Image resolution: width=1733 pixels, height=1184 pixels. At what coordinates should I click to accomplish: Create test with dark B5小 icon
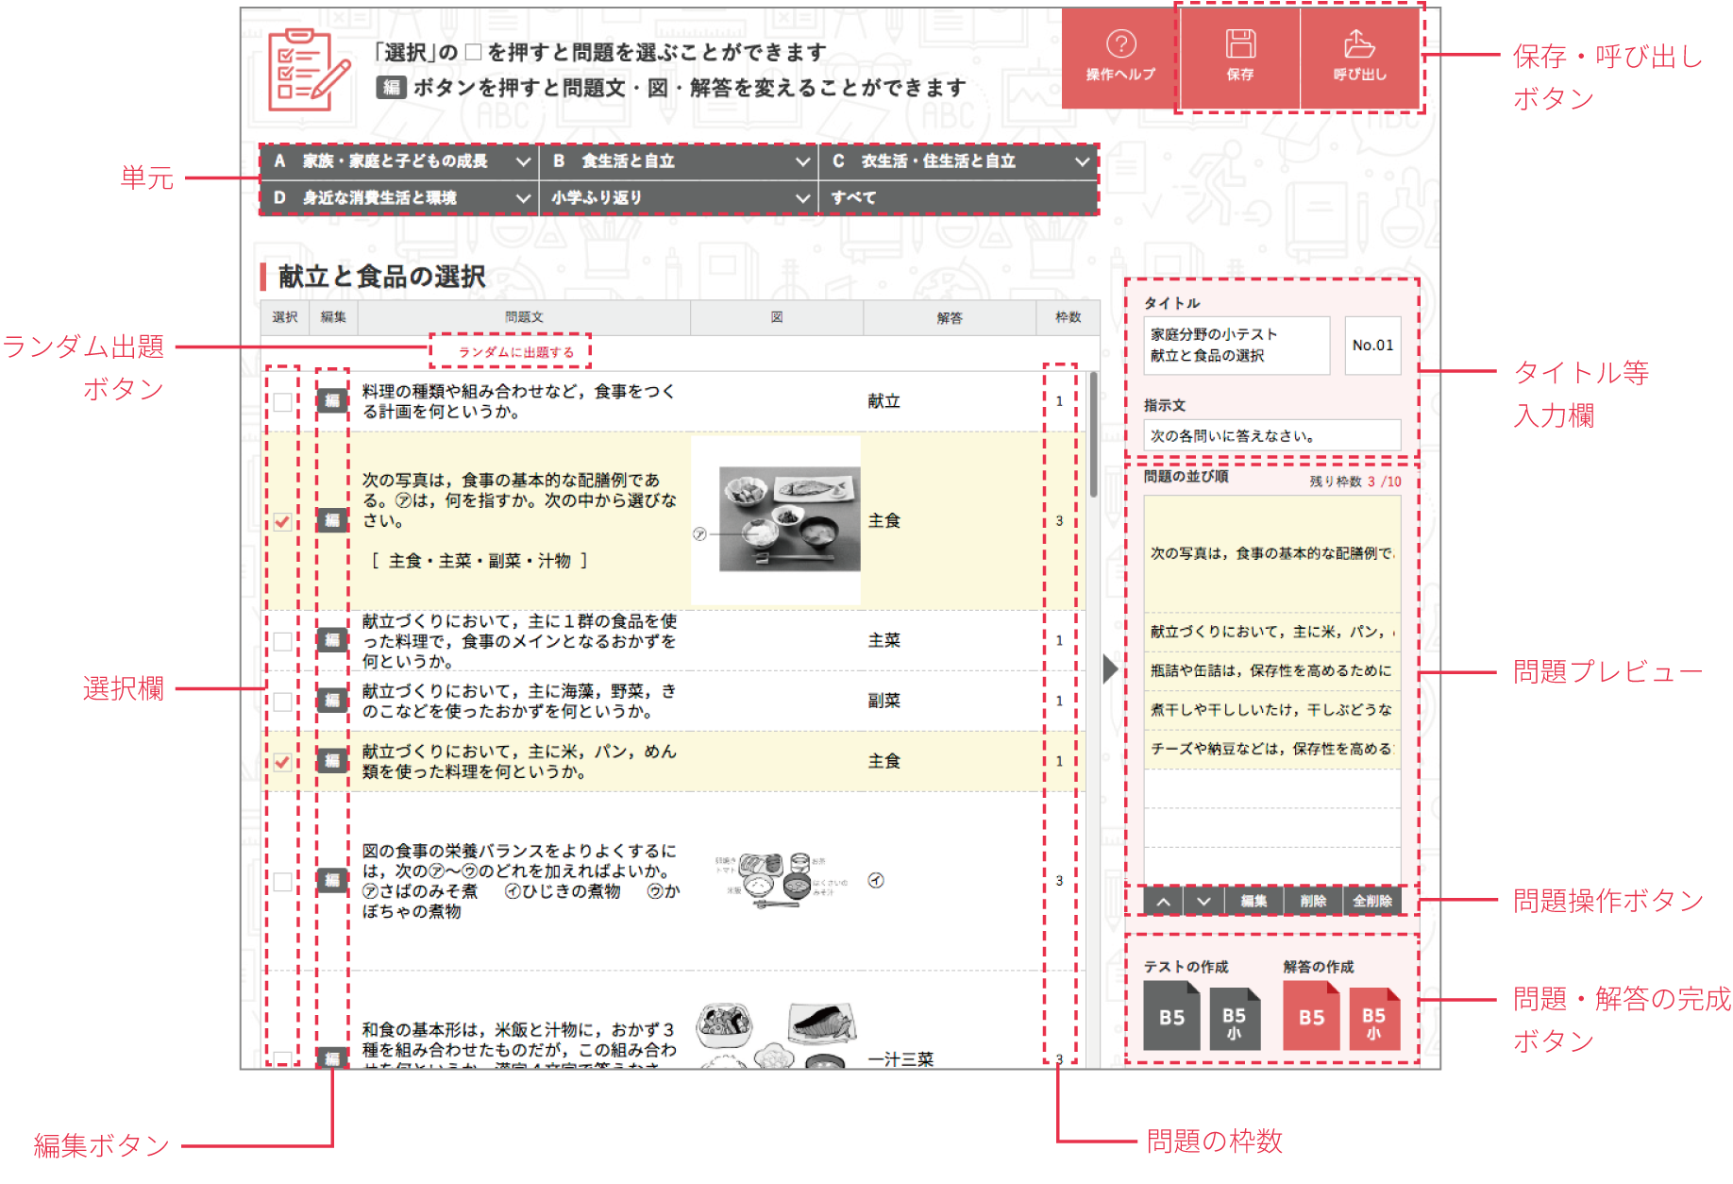coord(1235,1020)
